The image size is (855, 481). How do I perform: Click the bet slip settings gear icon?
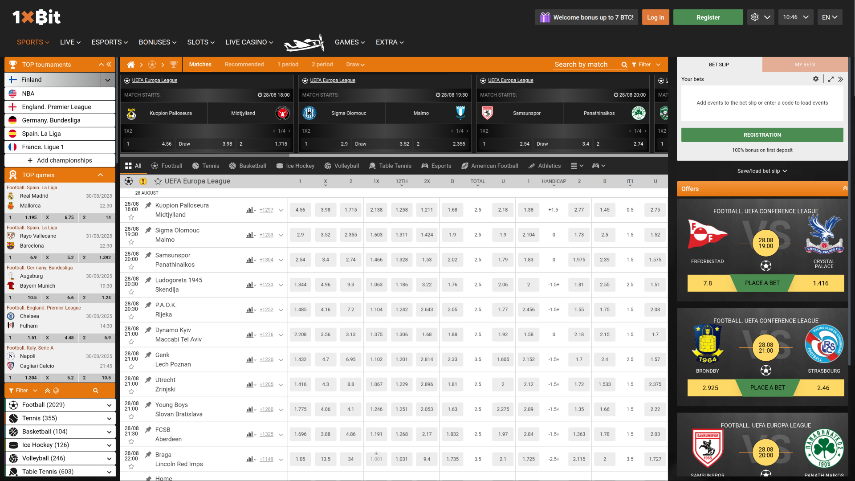816,79
